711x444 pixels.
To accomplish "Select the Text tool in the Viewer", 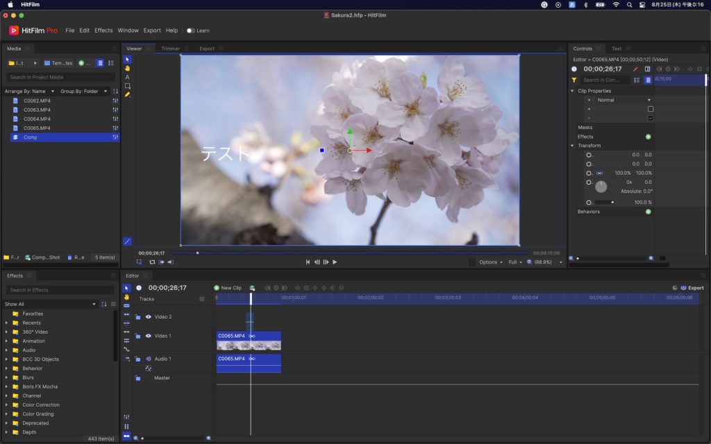I will [127, 77].
